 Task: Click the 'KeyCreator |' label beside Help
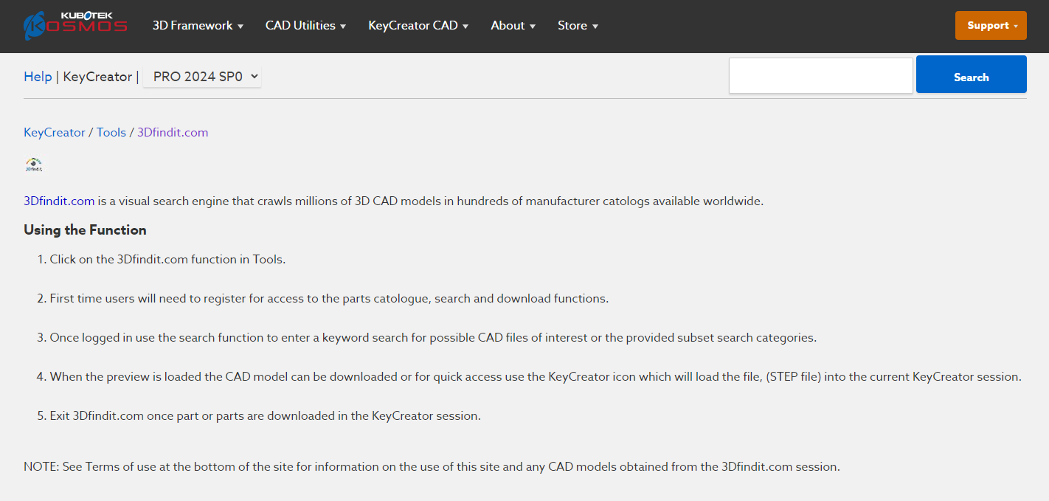click(101, 77)
